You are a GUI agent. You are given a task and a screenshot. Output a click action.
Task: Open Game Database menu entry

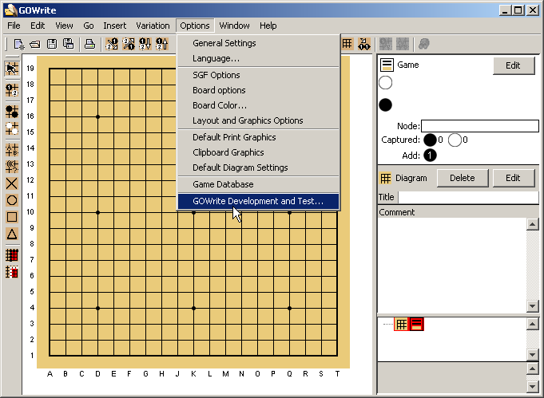pos(259,184)
